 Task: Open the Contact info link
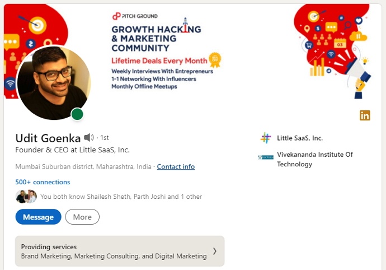point(176,167)
